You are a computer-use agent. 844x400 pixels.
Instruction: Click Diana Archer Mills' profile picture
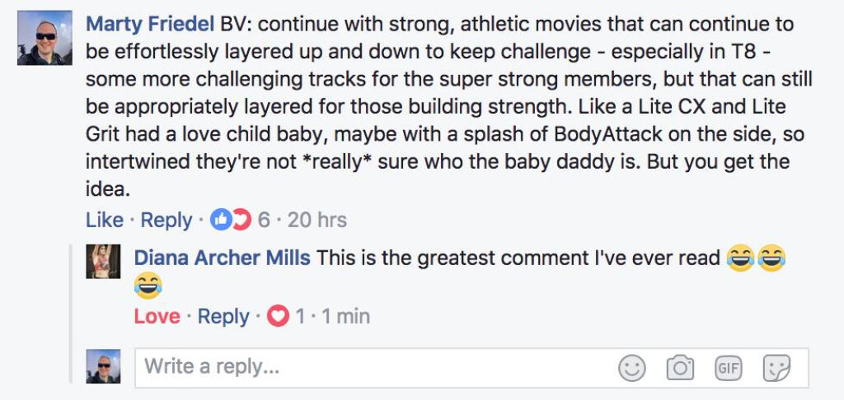coord(104,261)
